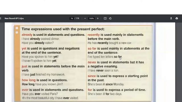Click the red word "never"
Viewport: 182px width, 102px height.
[x=92, y=62]
